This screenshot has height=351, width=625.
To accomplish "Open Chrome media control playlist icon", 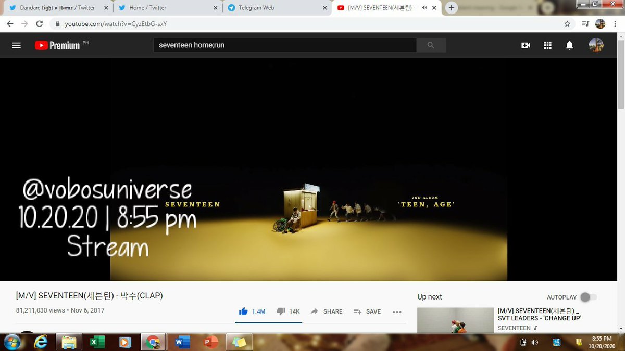I will coord(585,24).
